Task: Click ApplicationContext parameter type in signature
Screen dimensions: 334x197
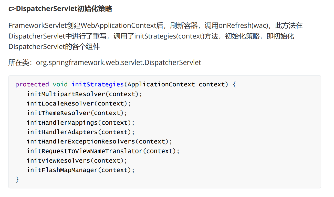Action: pyautogui.click(x=161, y=84)
